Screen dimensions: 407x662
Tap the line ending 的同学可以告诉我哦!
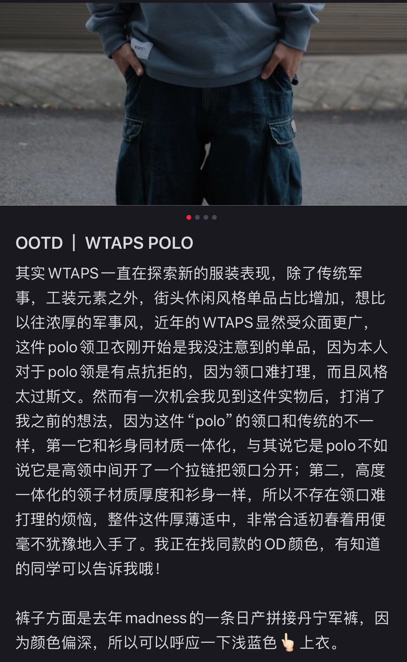tap(88, 569)
